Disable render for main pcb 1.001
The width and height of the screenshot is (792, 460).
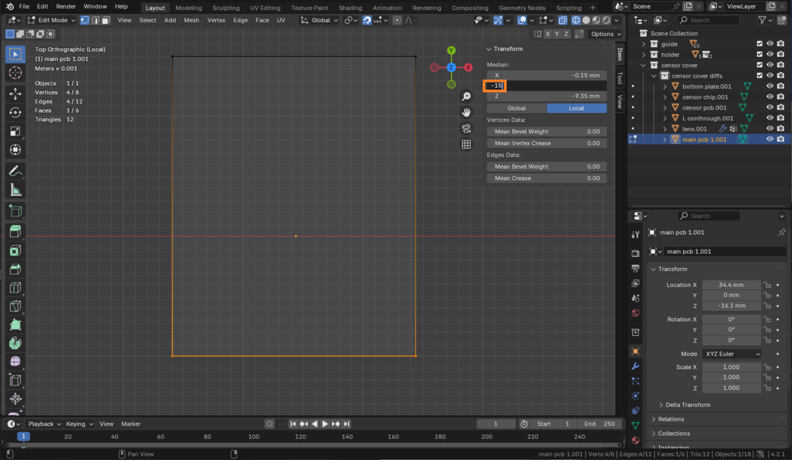click(781, 139)
